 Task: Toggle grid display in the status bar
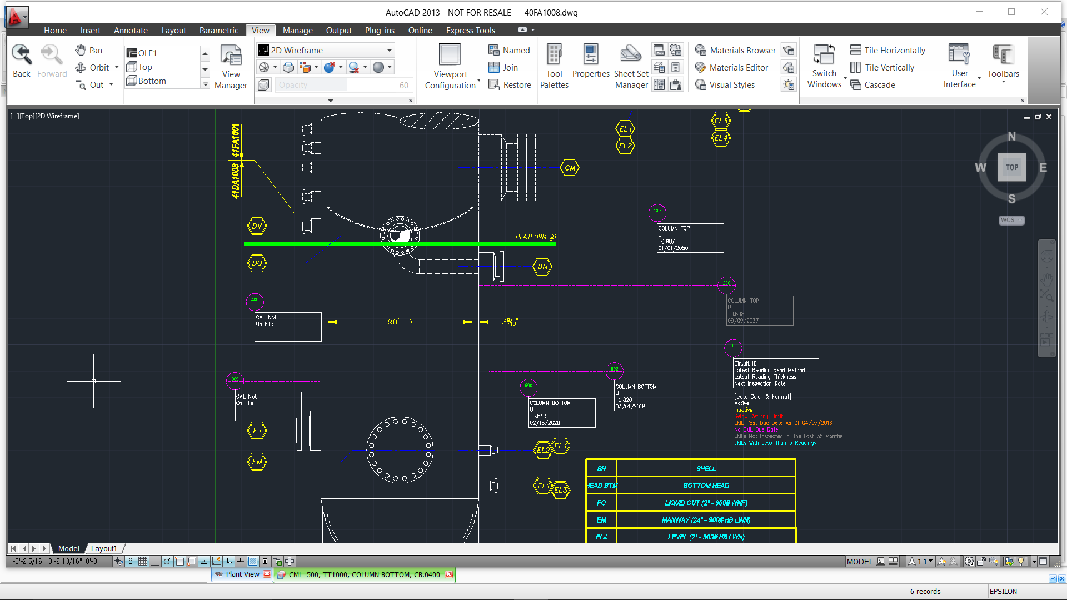[x=142, y=561]
